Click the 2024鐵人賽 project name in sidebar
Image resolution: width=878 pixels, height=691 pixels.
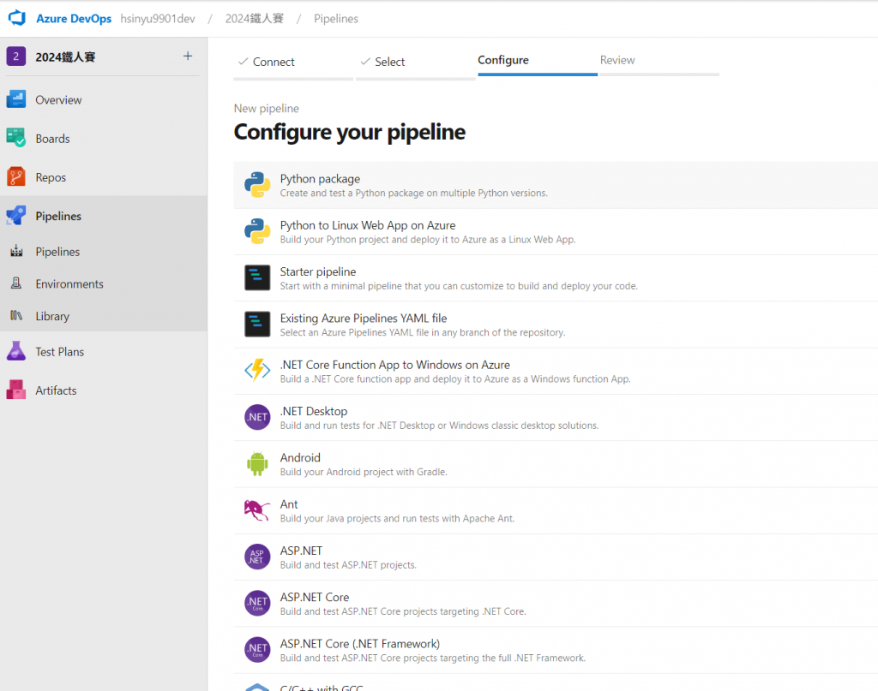[x=65, y=57]
